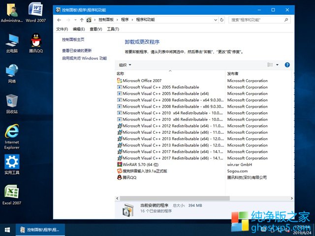Click the win.rar GmbH publisher cell
The height and width of the screenshot is (236, 315).
[x=240, y=165]
